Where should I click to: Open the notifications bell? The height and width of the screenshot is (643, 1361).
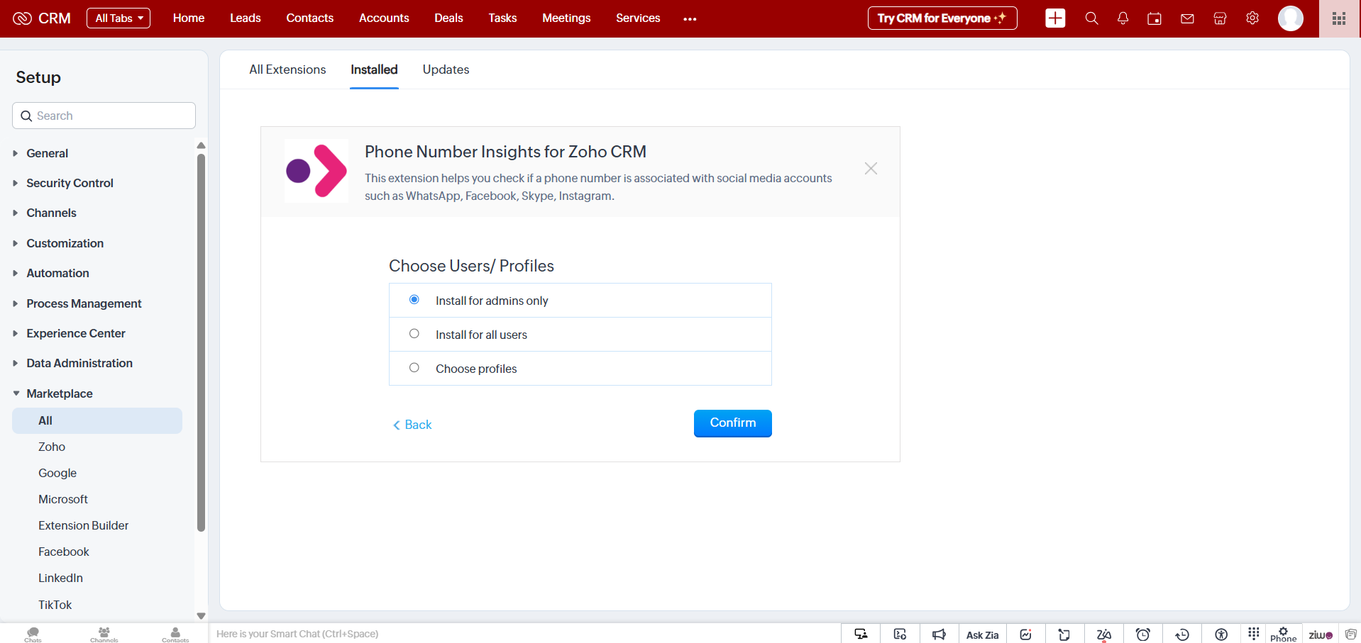pos(1123,18)
